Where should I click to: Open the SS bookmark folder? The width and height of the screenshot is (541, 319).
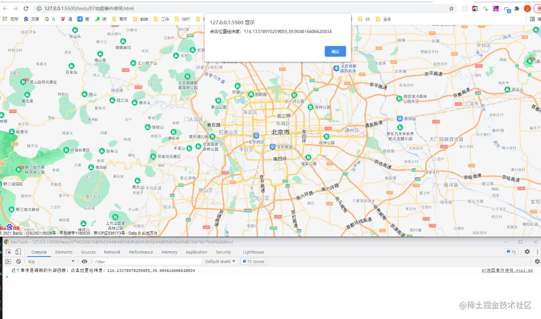tap(364, 19)
